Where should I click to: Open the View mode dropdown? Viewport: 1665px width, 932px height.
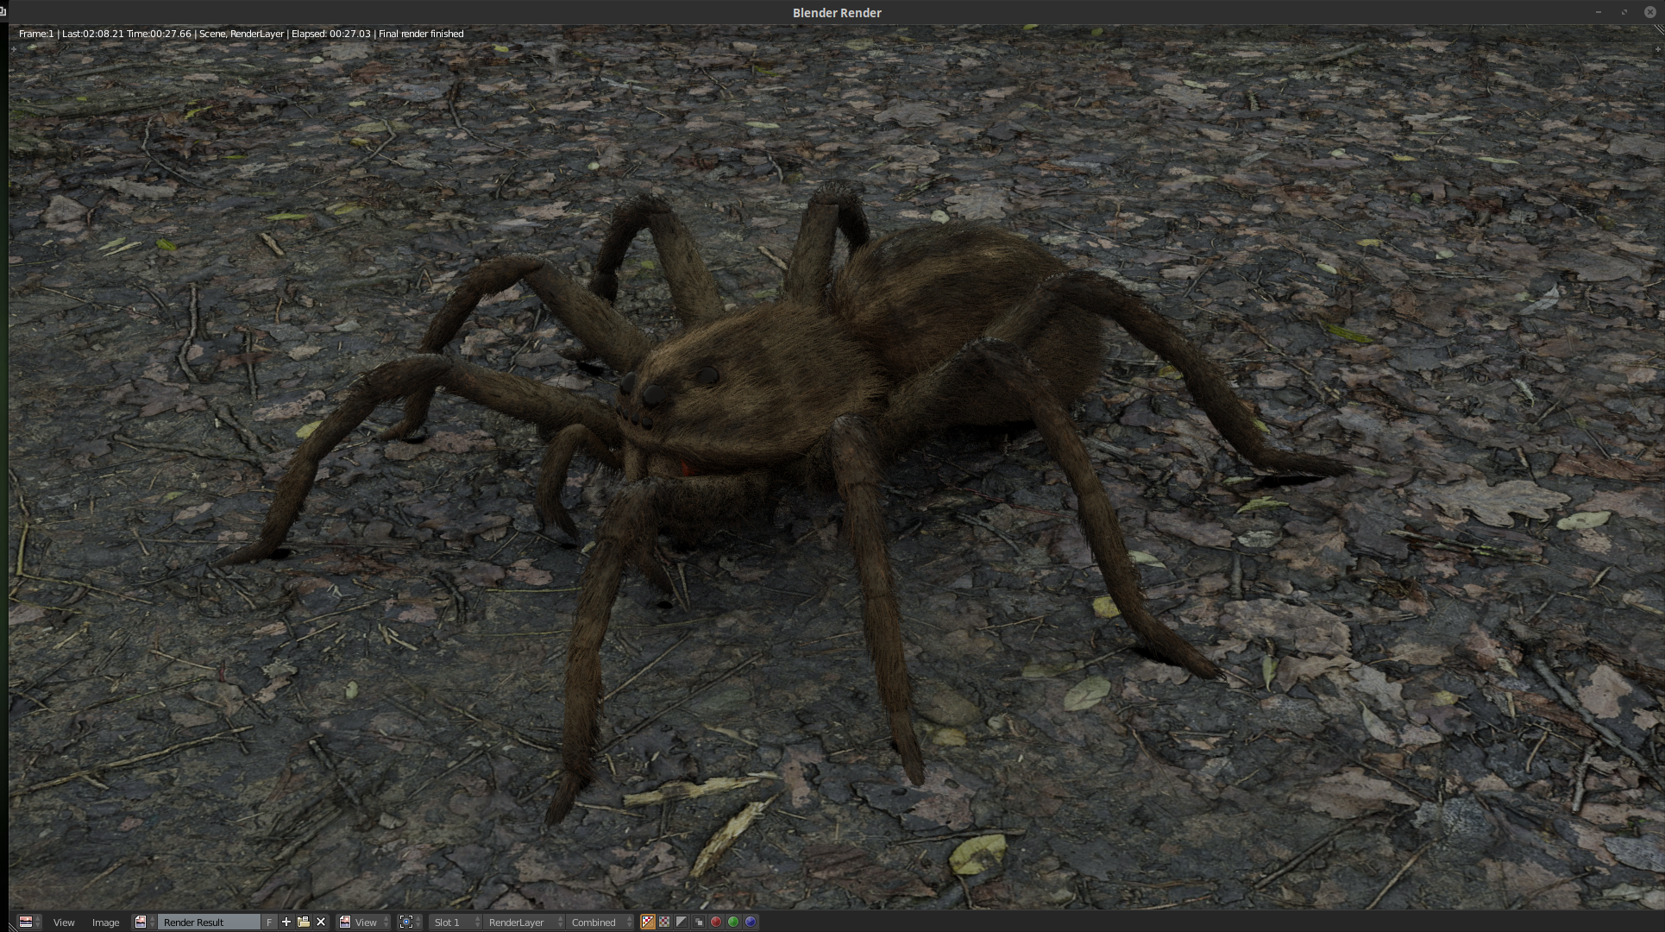[364, 923]
